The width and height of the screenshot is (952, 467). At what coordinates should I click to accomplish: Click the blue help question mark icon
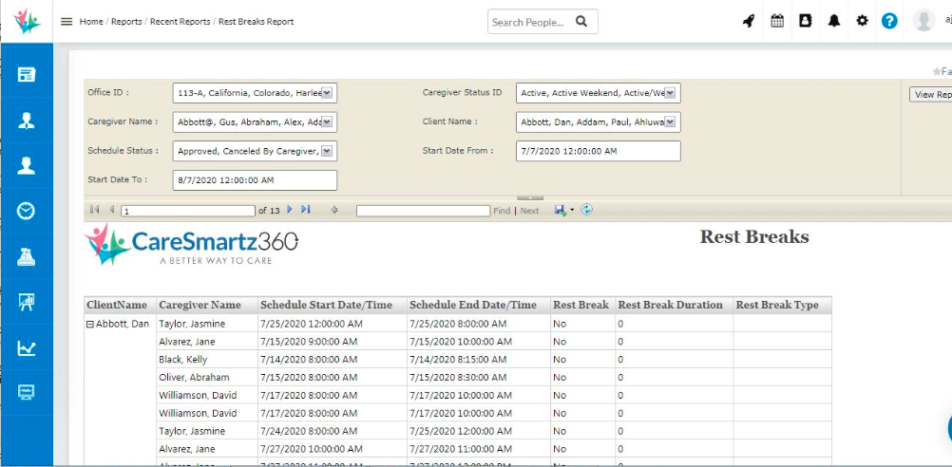(889, 21)
